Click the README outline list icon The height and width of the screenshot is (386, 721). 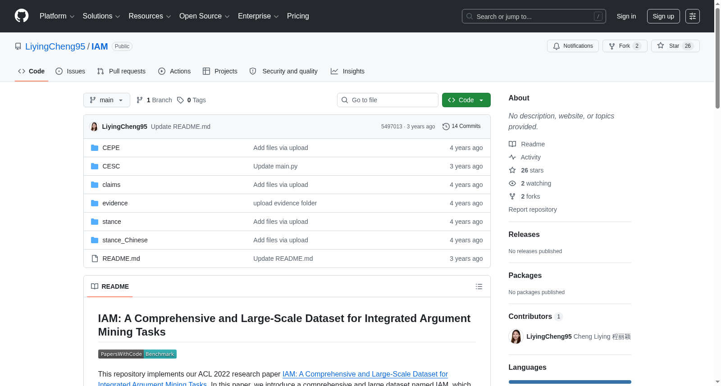(479, 286)
